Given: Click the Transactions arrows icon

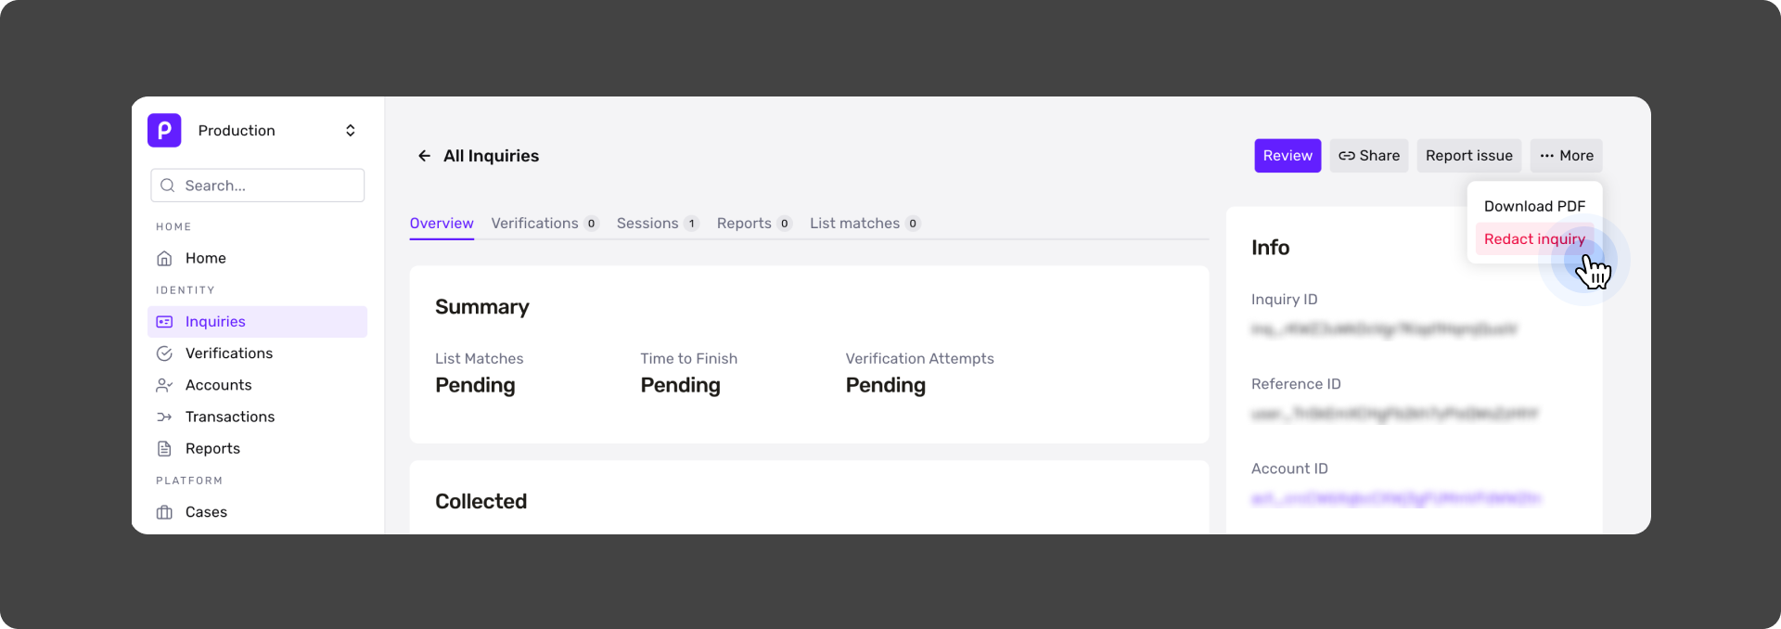Looking at the screenshot, I should 164,417.
